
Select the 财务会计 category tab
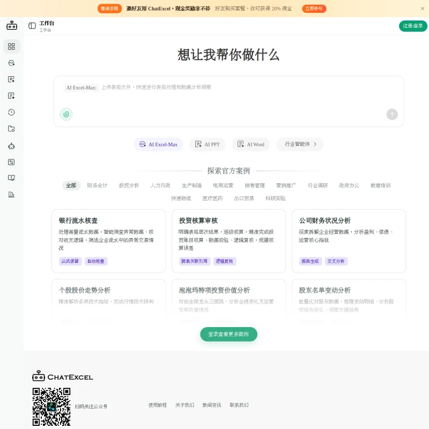pos(97,186)
